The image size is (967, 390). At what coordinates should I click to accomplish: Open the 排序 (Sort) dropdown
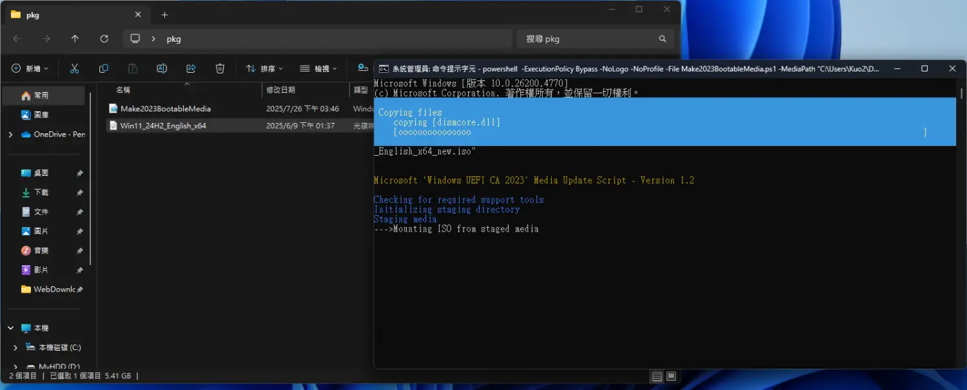pyautogui.click(x=264, y=68)
